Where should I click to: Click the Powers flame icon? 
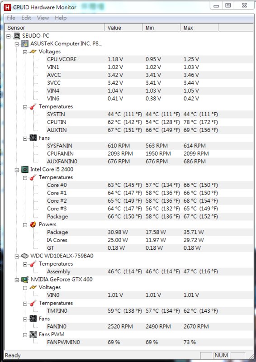click(33, 224)
